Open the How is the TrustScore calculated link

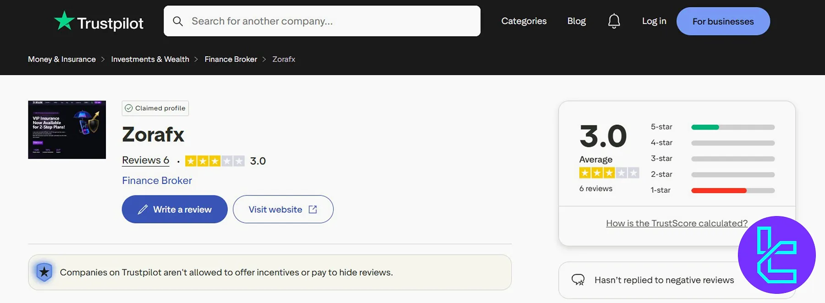click(676, 223)
